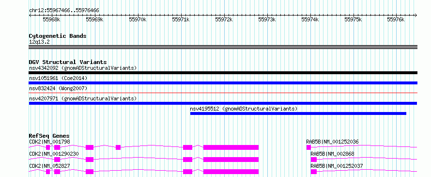The width and height of the screenshot is (431, 177).
Task: Click the 55974k ruler tick label
Action: pos(310,19)
